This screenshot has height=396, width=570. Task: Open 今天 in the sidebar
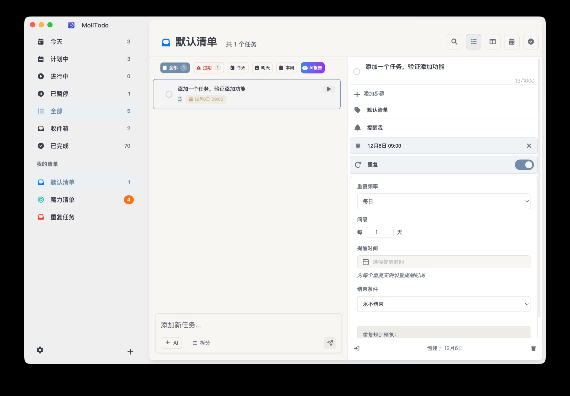pyautogui.click(x=85, y=42)
